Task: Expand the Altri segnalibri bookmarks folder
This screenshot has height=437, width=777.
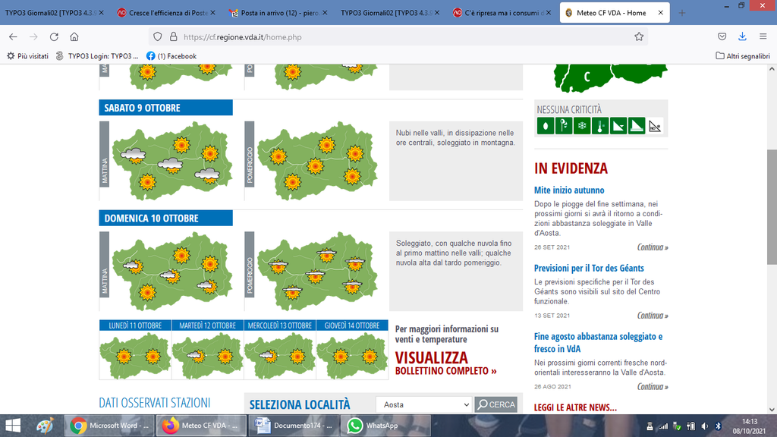Action: (742, 56)
